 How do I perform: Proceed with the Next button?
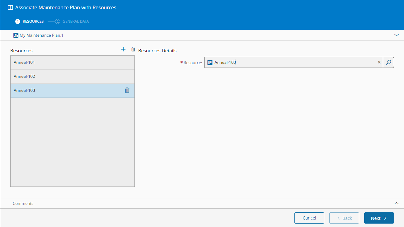pyautogui.click(x=379, y=218)
